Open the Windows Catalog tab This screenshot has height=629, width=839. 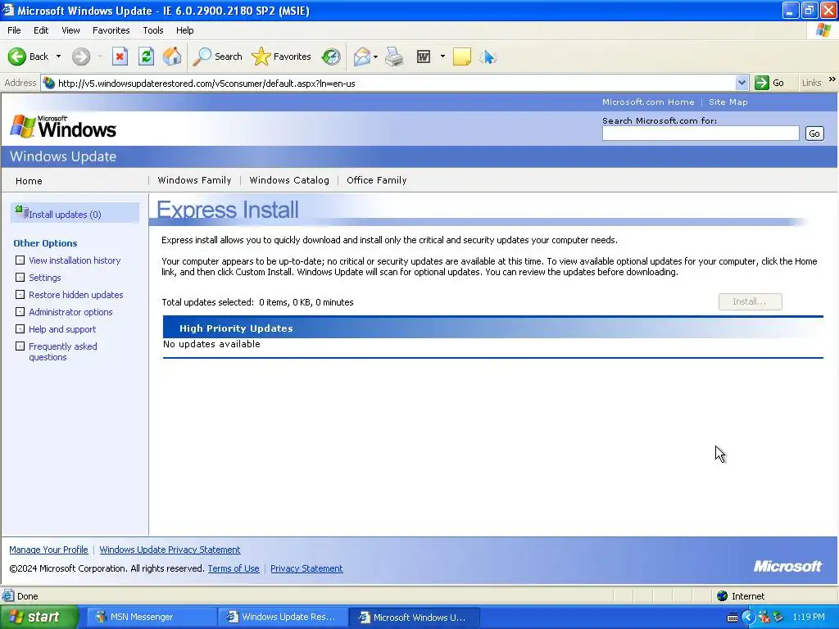click(x=289, y=180)
